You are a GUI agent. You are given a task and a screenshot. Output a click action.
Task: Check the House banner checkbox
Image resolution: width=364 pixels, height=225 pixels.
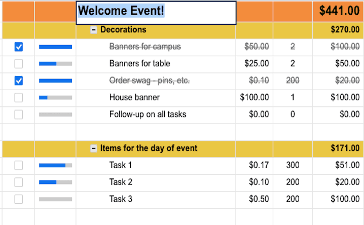19,97
